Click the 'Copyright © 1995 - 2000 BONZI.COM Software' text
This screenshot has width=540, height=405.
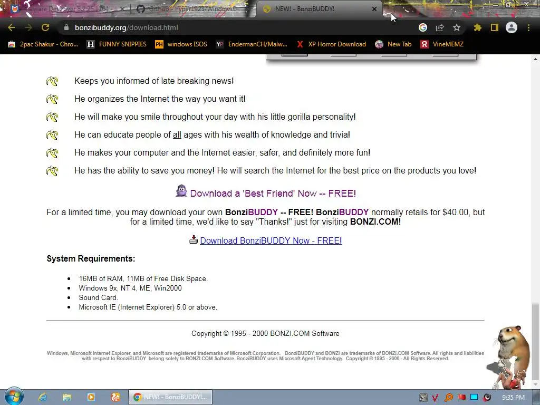pyautogui.click(x=265, y=333)
